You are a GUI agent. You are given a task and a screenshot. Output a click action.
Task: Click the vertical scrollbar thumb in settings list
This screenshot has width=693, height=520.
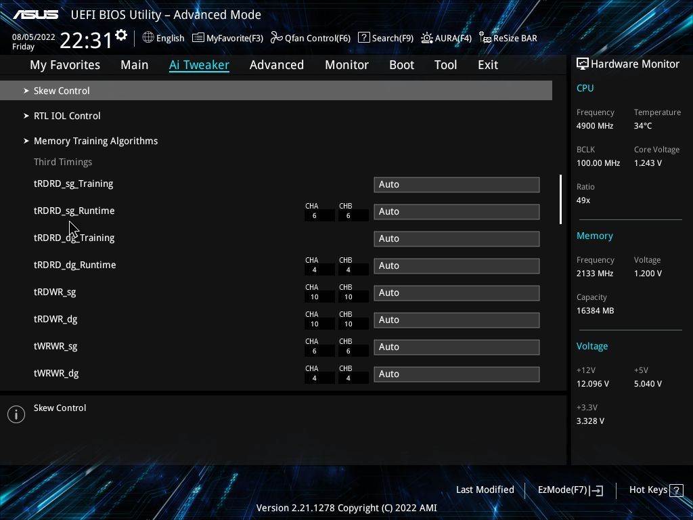point(560,200)
